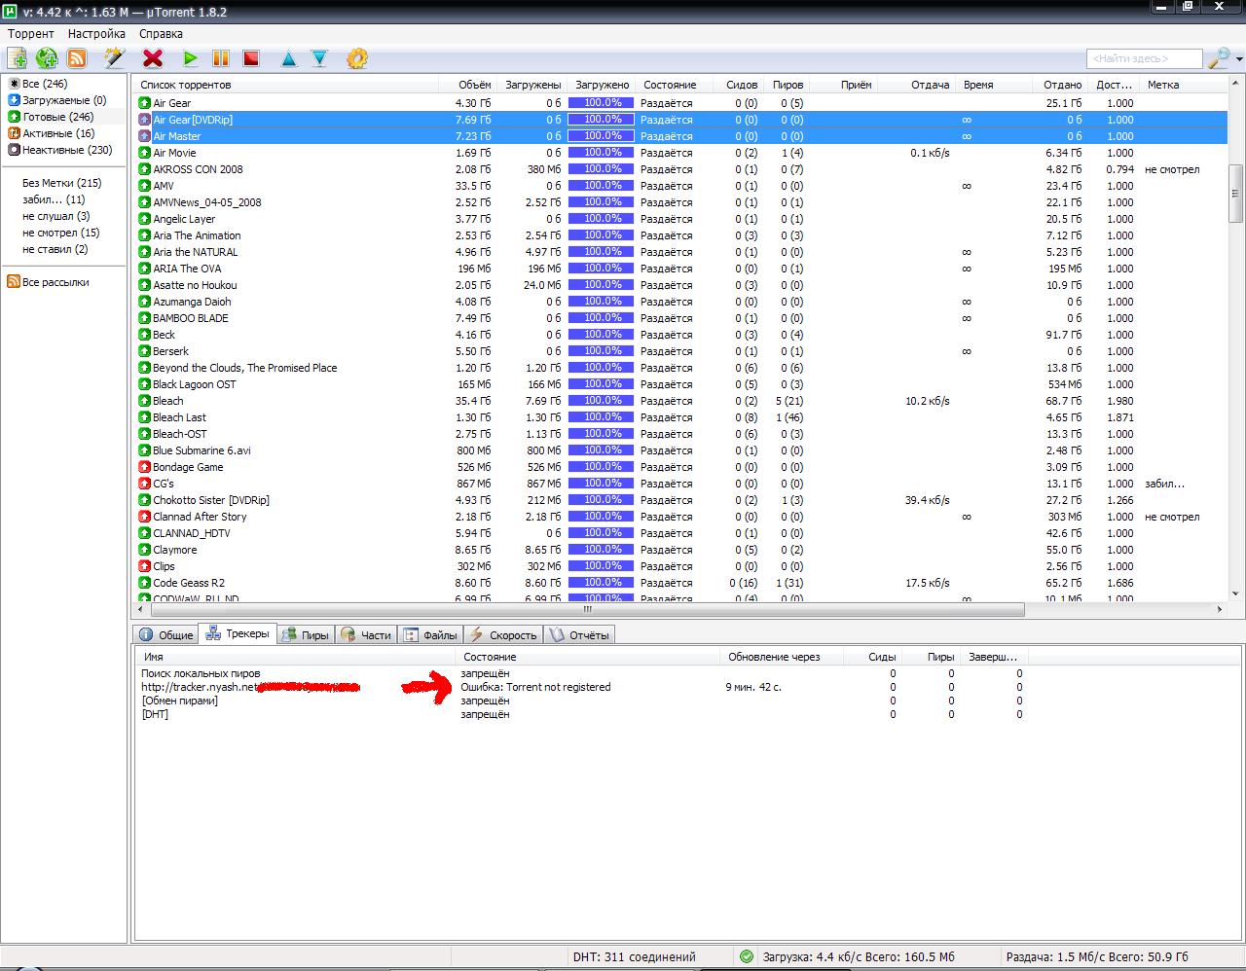Image resolution: width=1246 pixels, height=971 pixels.
Task: Click the red Stop torrent icon
Action: click(x=251, y=58)
